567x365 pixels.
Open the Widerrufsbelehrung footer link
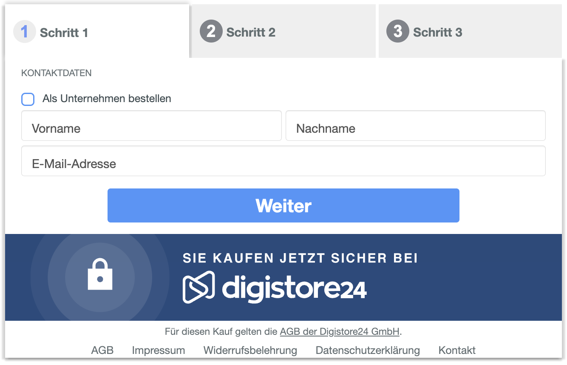(250, 351)
